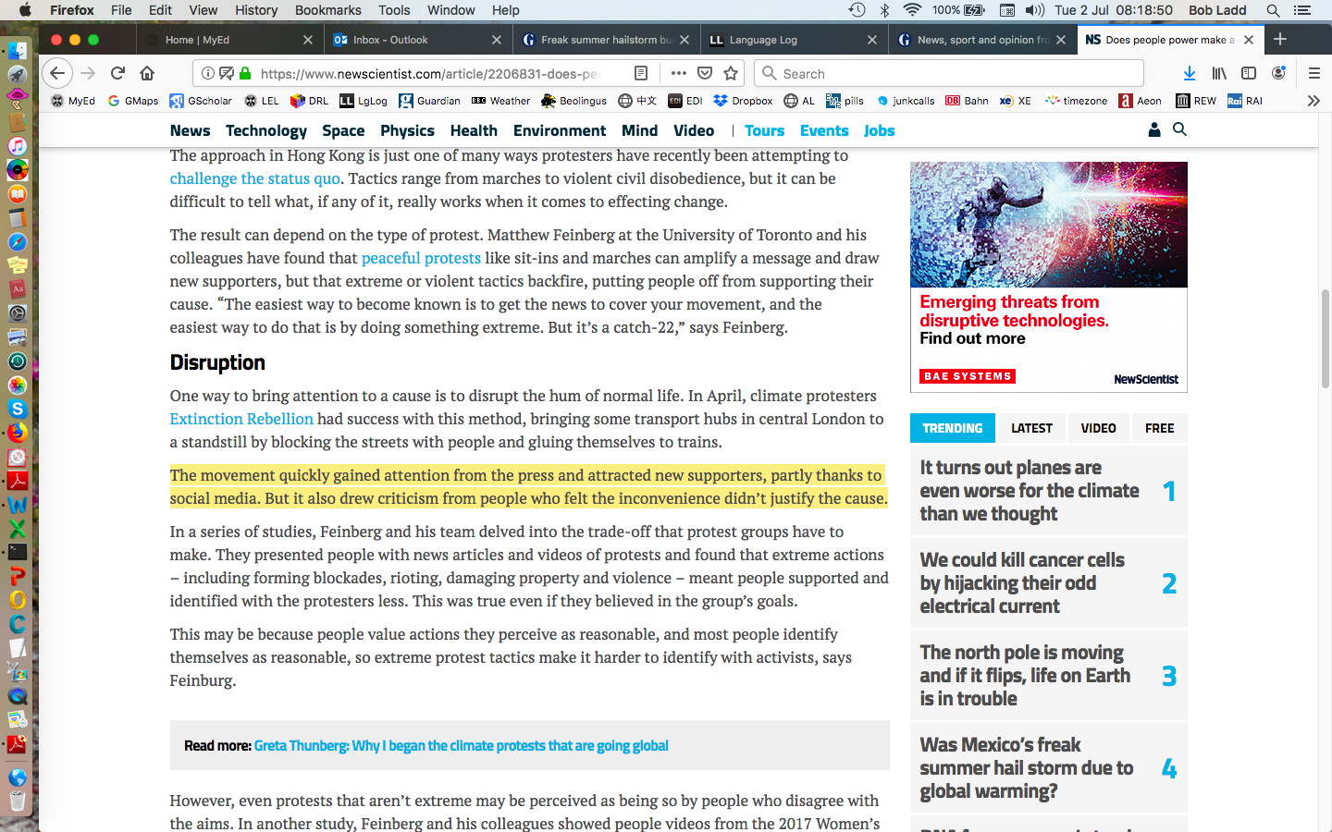This screenshot has height=832, width=1332.
Task: Open Notification Center icon in menu bar
Action: pyautogui.click(x=1302, y=10)
